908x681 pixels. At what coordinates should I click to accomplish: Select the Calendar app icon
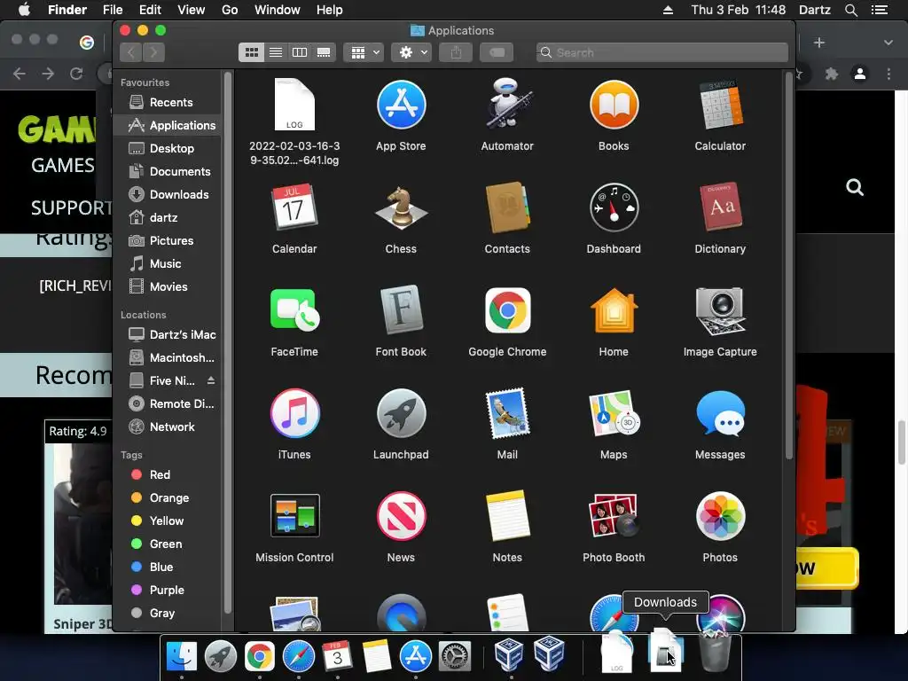click(x=294, y=207)
